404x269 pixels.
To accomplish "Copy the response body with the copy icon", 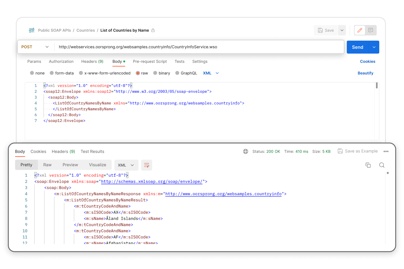I will click(368, 165).
